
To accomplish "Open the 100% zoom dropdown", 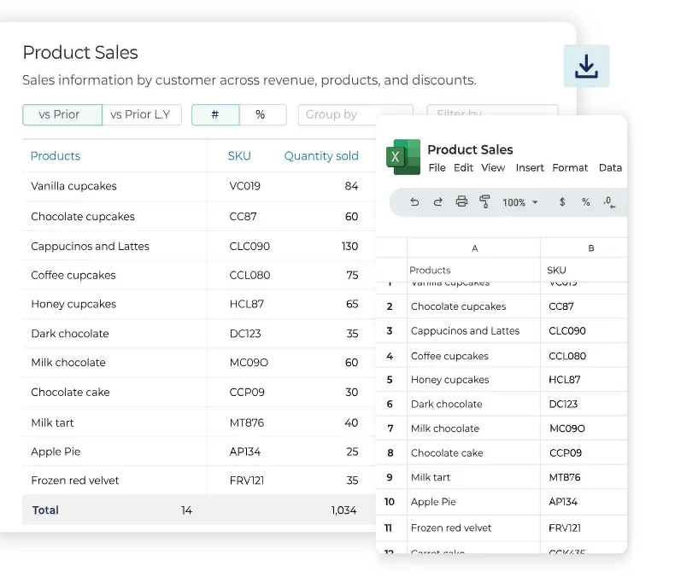I will point(520,202).
